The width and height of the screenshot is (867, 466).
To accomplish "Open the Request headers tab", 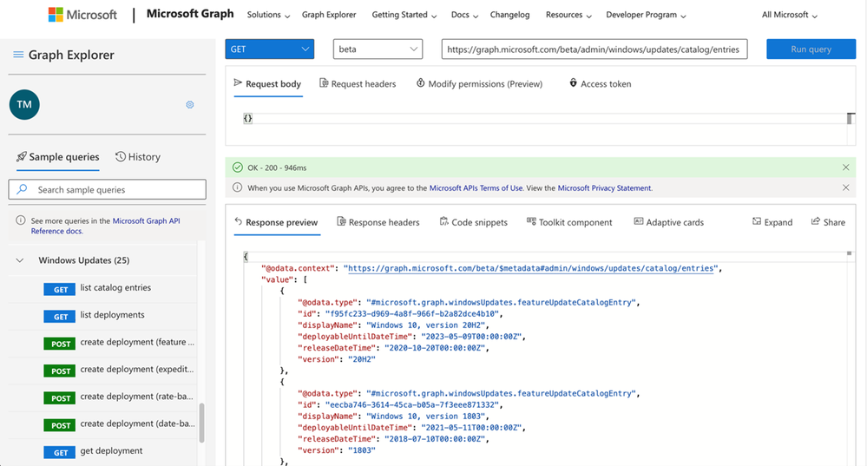I will coord(358,84).
